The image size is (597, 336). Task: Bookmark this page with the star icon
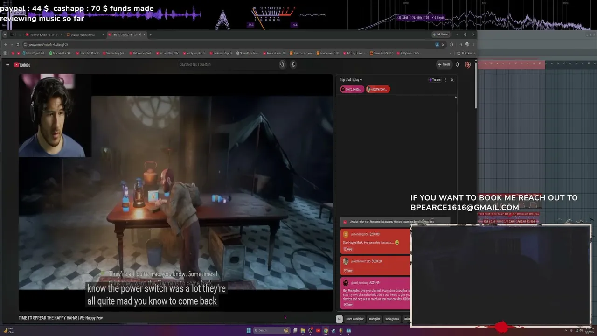(443, 44)
